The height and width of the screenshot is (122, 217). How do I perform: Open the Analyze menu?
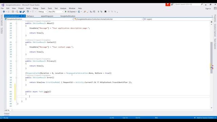point(63,8)
